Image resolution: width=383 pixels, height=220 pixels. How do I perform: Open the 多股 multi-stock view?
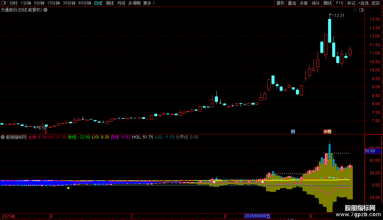tap(304, 3)
